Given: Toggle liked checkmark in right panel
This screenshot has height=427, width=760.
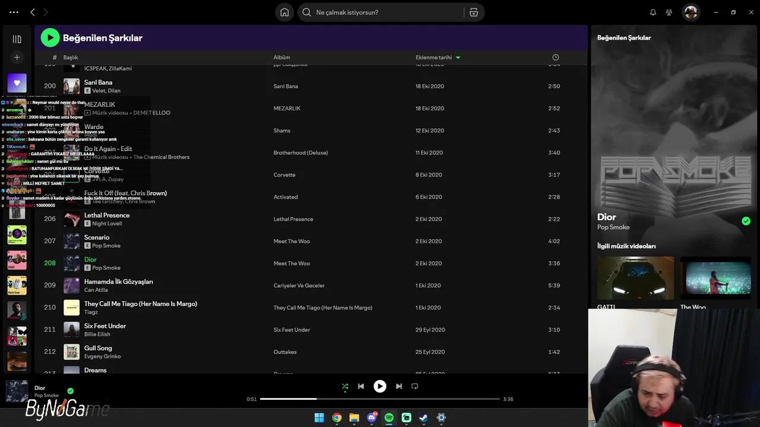Looking at the screenshot, I should [746, 221].
